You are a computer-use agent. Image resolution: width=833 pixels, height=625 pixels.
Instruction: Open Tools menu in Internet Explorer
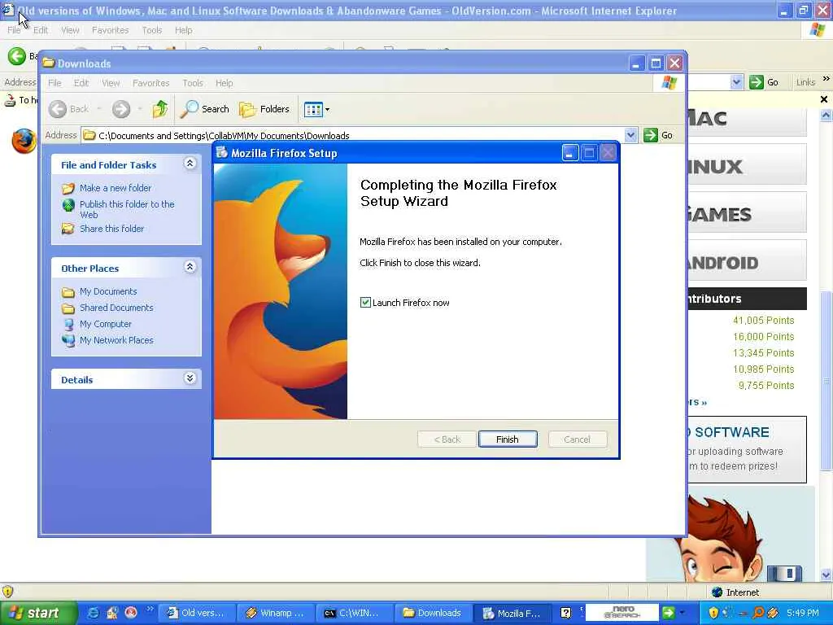[x=152, y=30]
